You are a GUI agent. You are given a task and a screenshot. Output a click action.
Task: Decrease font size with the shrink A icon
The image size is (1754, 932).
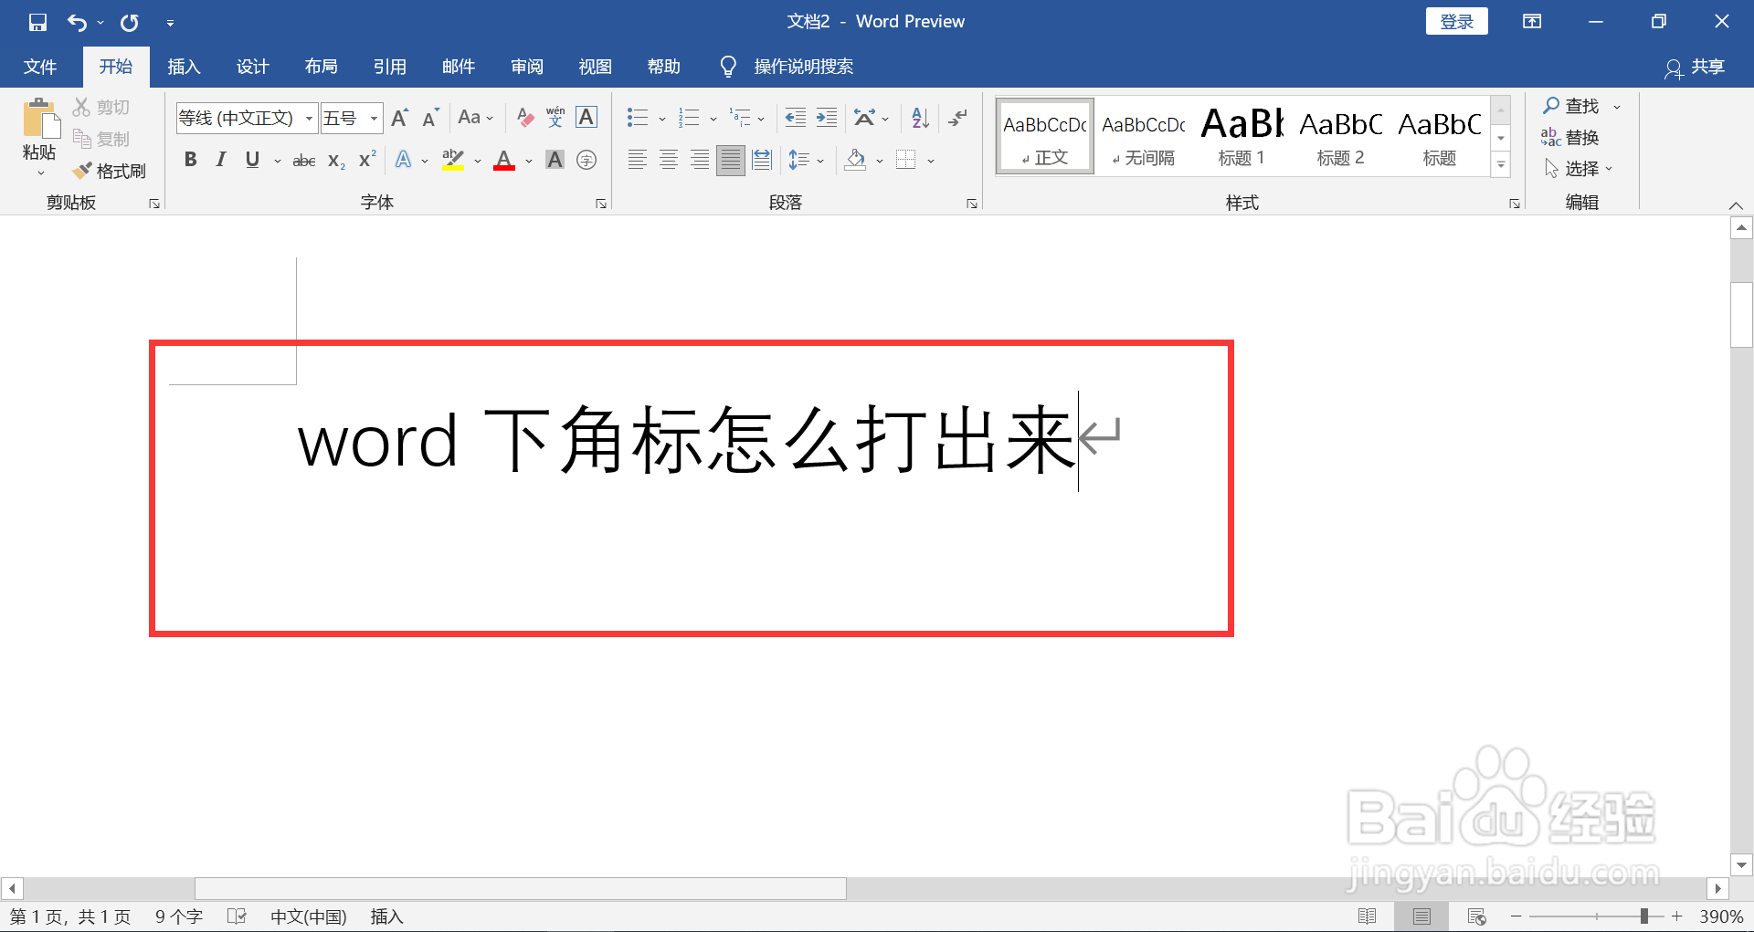tap(430, 118)
